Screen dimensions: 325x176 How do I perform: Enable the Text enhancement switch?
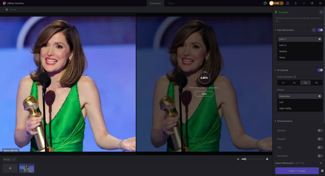point(320,147)
